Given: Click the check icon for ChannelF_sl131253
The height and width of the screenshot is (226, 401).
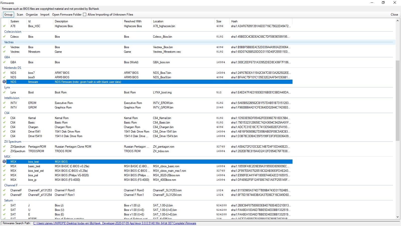Looking at the screenshot, I should (x=4, y=190).
